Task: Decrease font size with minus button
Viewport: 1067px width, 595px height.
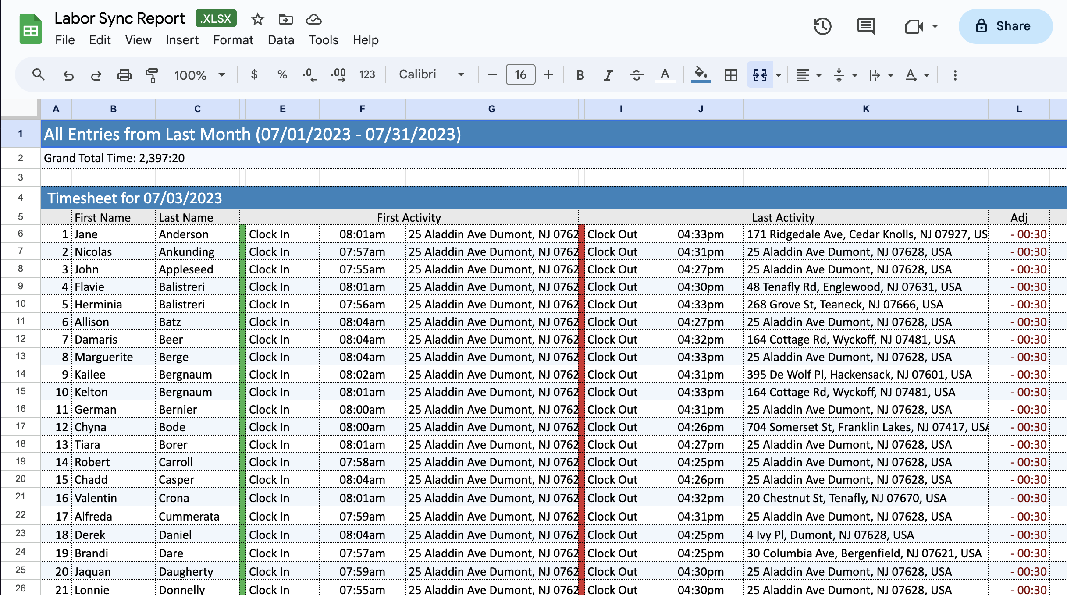Action: 492,75
